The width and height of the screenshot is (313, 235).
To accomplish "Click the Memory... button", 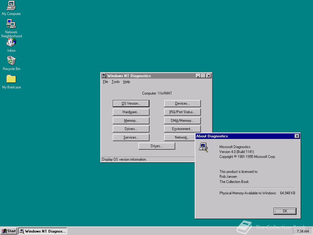I will click(131, 121).
